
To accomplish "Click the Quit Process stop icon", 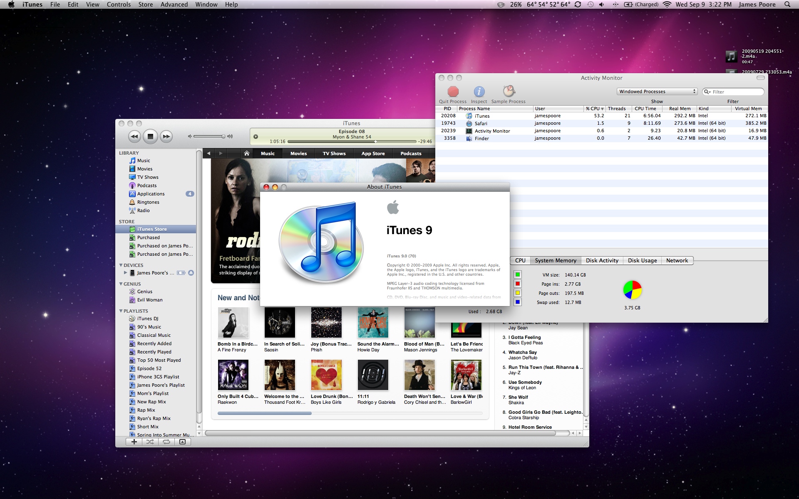I will 453,91.
